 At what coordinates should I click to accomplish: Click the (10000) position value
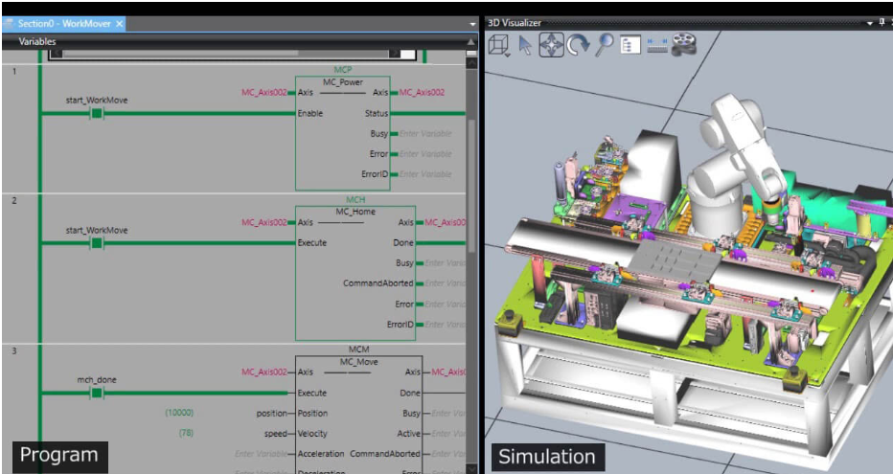(x=179, y=413)
